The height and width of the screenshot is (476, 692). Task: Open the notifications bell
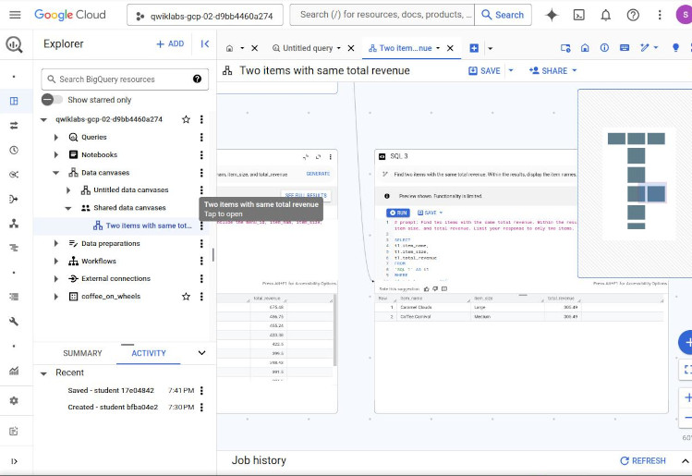pos(605,15)
